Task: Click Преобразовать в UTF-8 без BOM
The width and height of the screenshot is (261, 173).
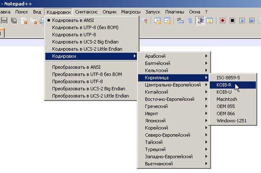Action: tap(91, 74)
